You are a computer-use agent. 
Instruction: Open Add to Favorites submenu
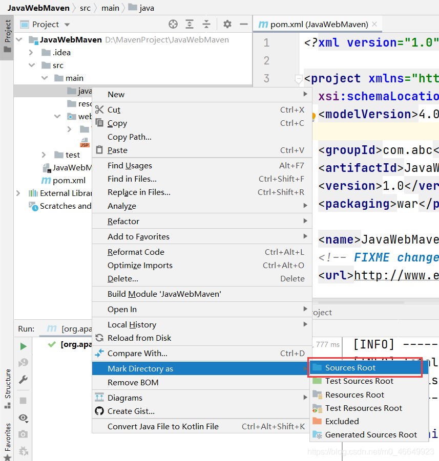coord(202,237)
